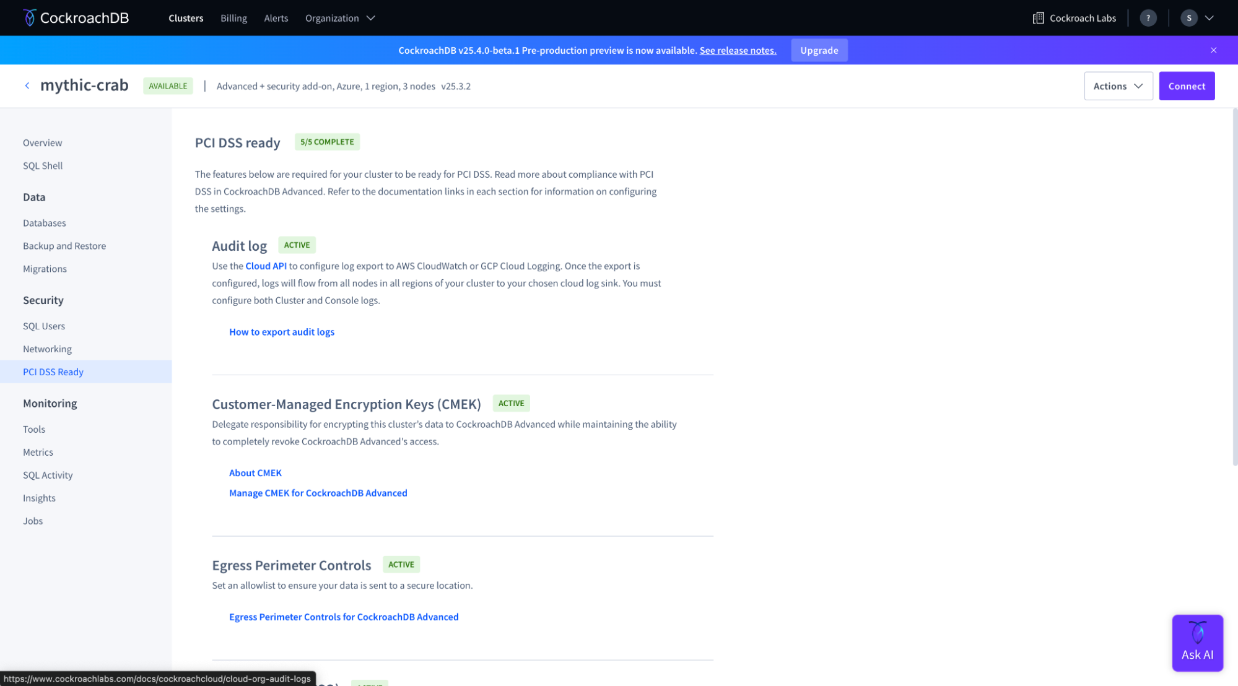Click the Manage CMEK for CockroachDB Advanced link

click(x=318, y=493)
